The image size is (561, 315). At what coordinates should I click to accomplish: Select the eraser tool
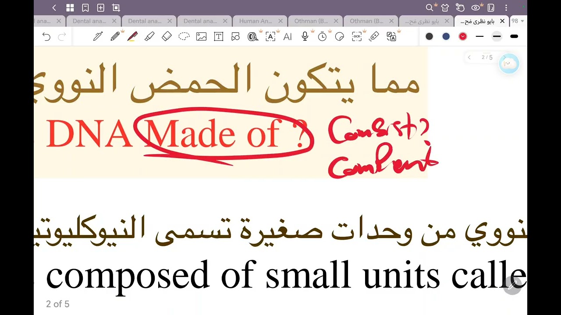click(167, 37)
